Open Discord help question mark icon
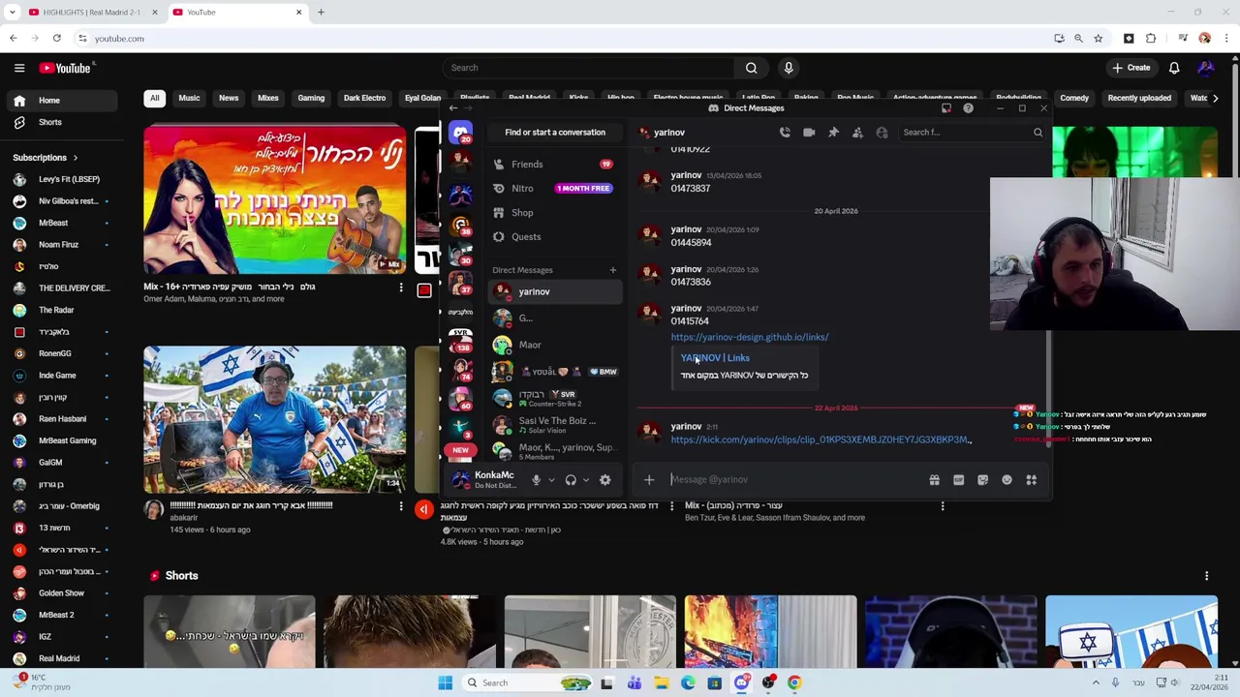1240x697 pixels. [x=968, y=108]
